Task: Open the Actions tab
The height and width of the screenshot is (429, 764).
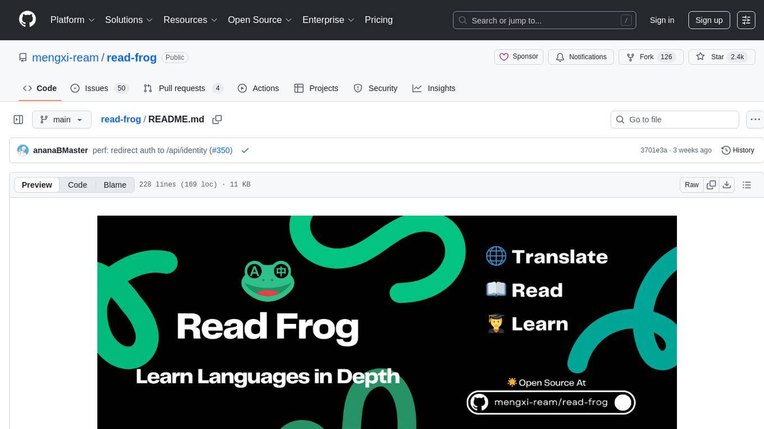Action: (258, 88)
